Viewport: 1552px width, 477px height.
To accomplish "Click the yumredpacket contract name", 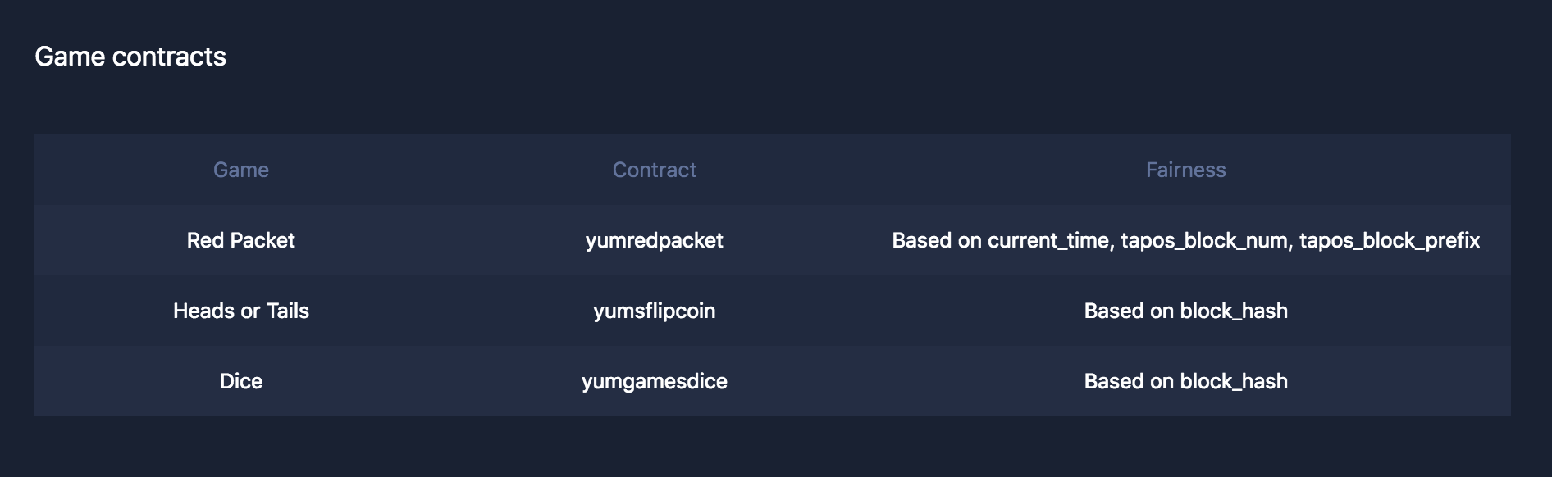I will click(x=654, y=240).
